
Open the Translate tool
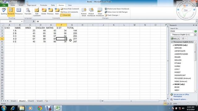pyautogui.click(x=28, y=11)
